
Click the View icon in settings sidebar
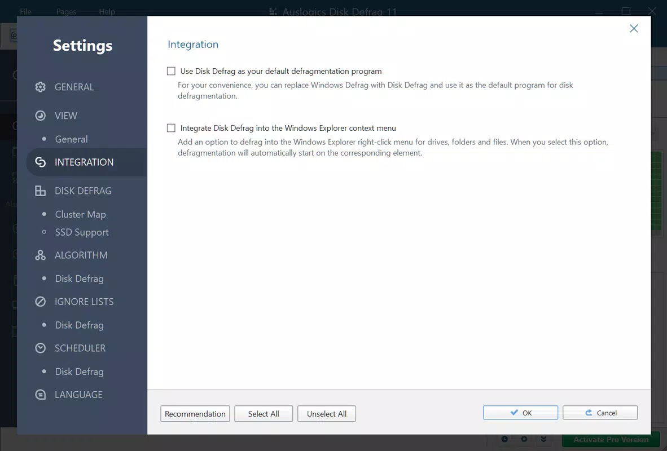[x=41, y=116]
